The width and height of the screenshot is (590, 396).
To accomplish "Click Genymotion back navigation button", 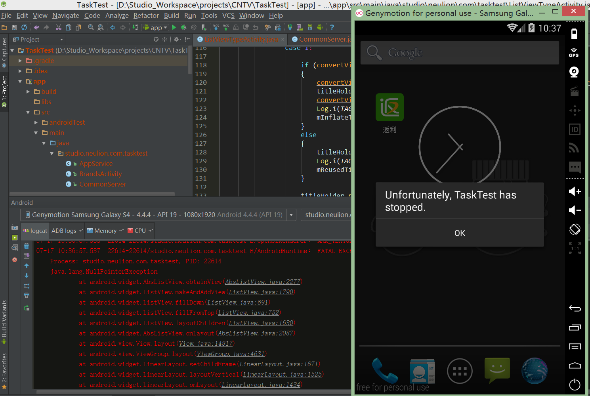I will (x=575, y=308).
